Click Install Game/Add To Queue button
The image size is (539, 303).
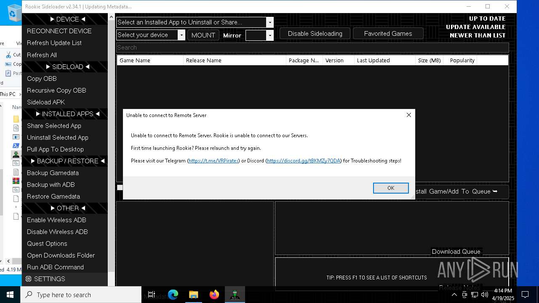point(462,191)
